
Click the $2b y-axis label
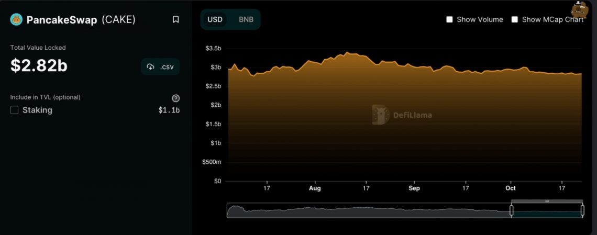click(216, 105)
